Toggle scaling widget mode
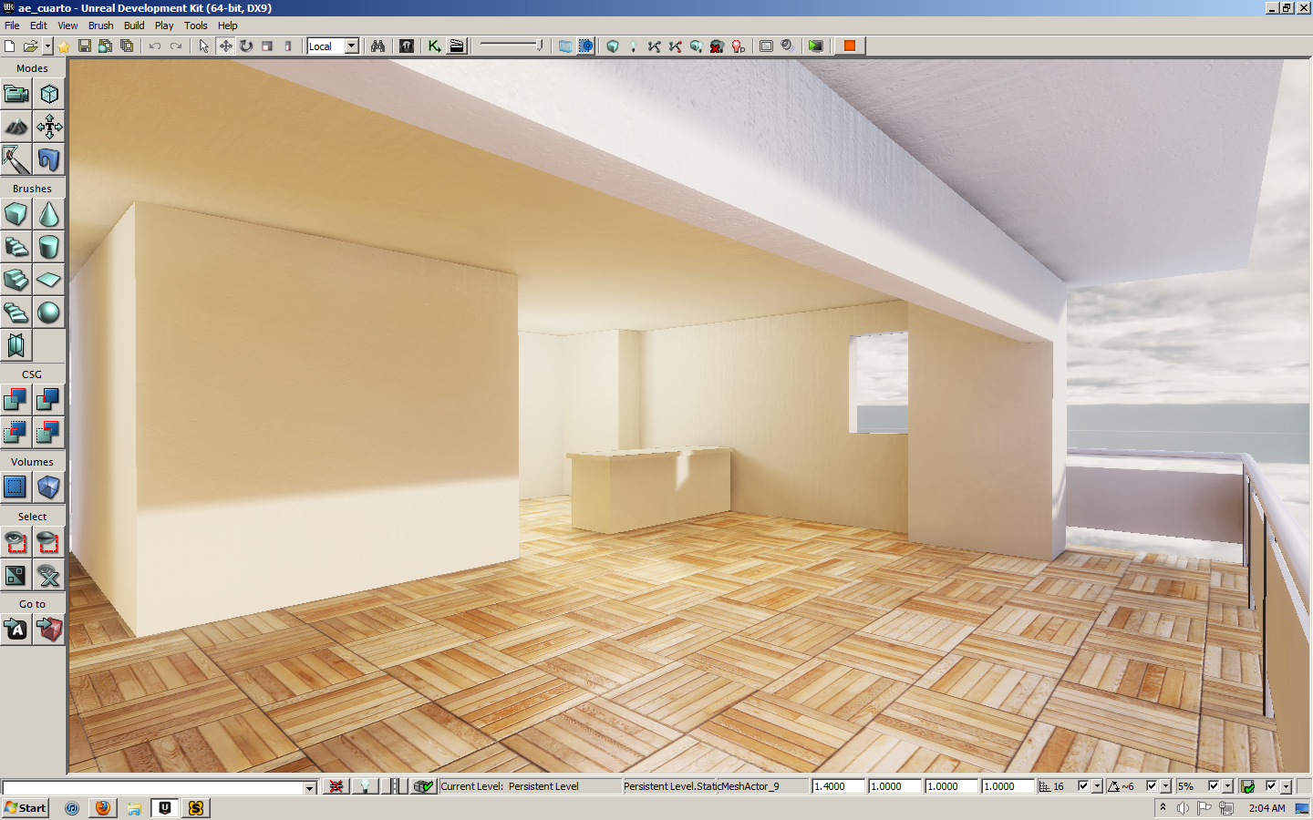This screenshot has height=820, width=1313. pos(267,46)
